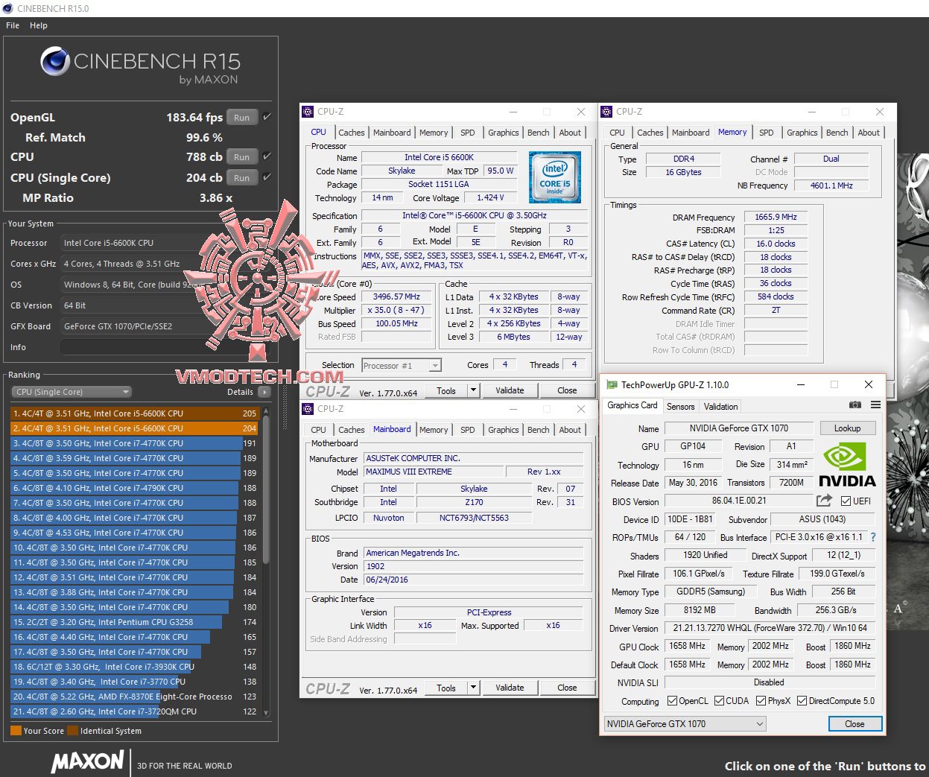Click the Your Score orange legend swatch
Image resolution: width=929 pixels, height=777 pixels.
16,731
